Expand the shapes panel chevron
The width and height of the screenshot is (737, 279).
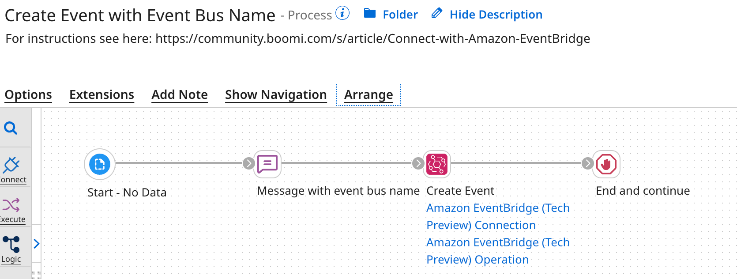tap(36, 243)
